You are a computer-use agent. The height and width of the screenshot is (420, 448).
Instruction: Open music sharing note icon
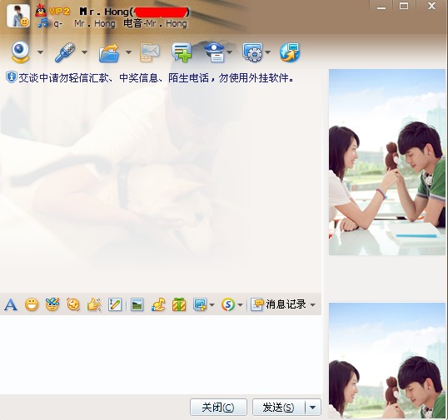(158, 304)
